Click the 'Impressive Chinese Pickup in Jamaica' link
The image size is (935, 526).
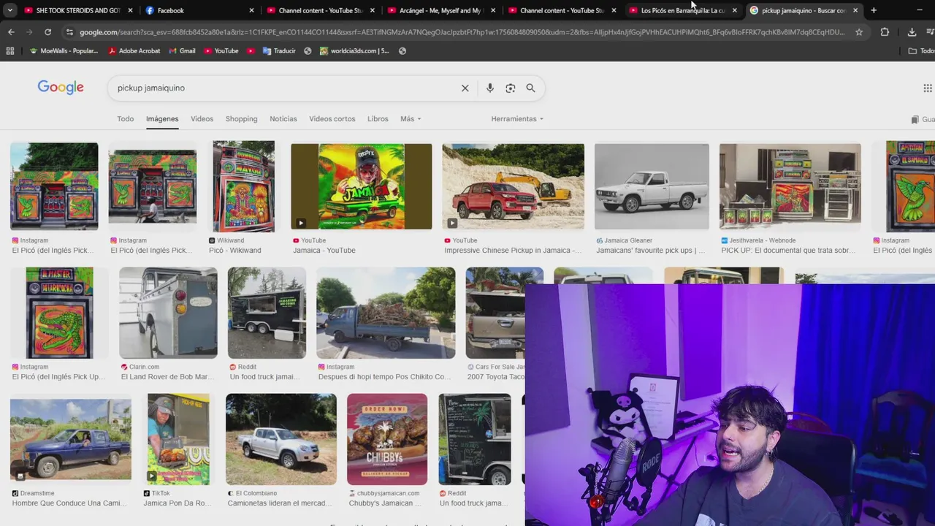click(512, 251)
